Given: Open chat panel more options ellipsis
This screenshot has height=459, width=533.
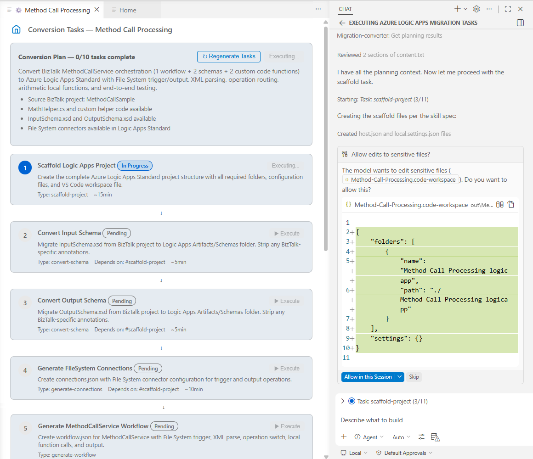Looking at the screenshot, I should (x=489, y=9).
